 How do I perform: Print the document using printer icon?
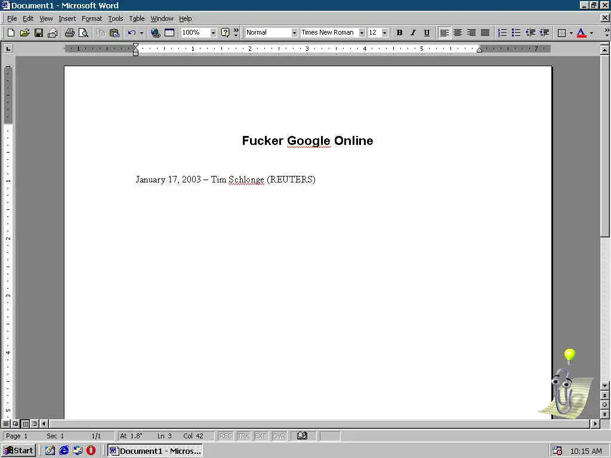click(x=69, y=33)
